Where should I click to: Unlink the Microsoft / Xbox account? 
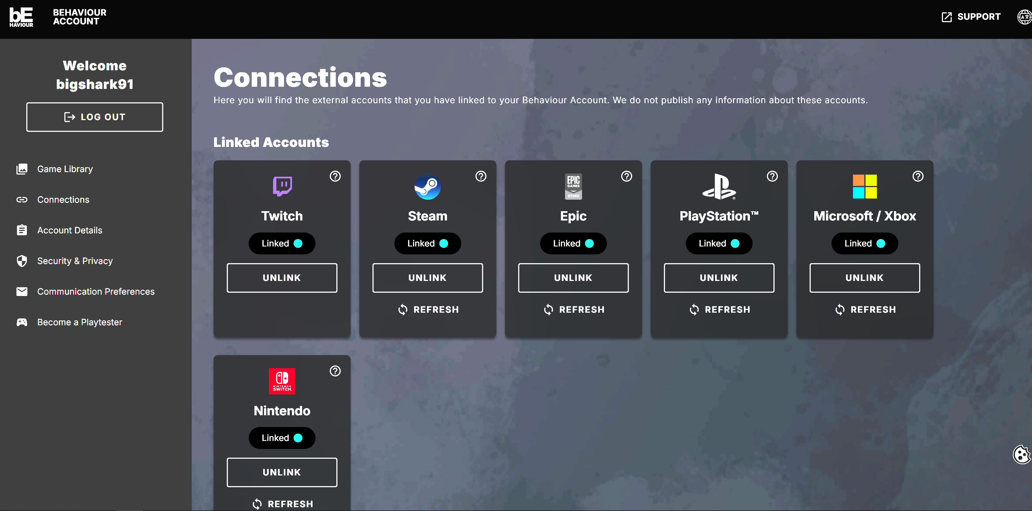865,278
